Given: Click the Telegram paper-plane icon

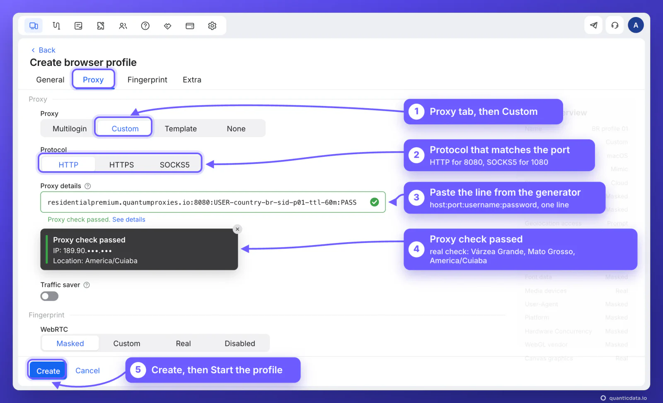Looking at the screenshot, I should tap(594, 25).
